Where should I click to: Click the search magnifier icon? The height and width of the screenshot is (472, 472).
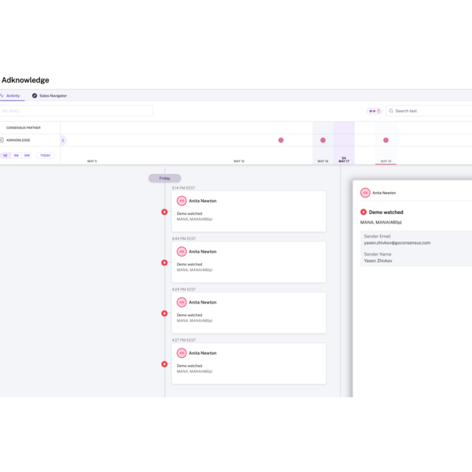[391, 111]
